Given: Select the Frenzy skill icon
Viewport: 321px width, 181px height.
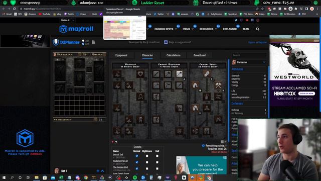Looking at the screenshot, I should [218, 120].
